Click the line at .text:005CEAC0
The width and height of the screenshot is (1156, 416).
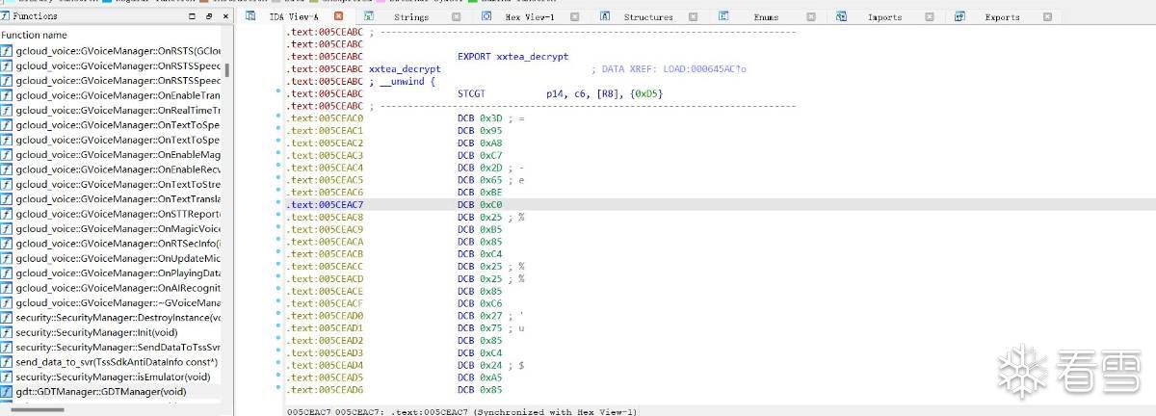(x=407, y=118)
